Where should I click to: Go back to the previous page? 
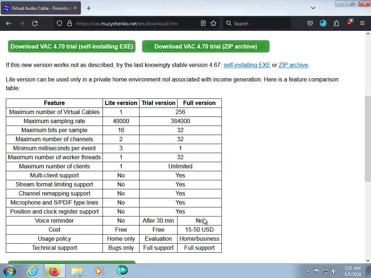[x=9, y=24]
